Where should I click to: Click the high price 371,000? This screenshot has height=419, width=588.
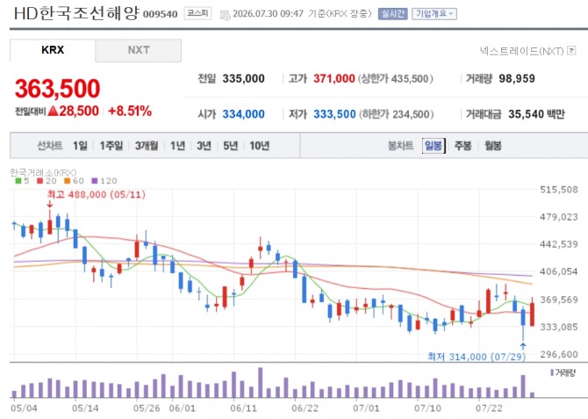[x=334, y=79]
